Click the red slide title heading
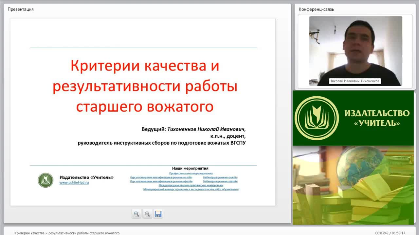The image size is (419, 235). (145, 86)
